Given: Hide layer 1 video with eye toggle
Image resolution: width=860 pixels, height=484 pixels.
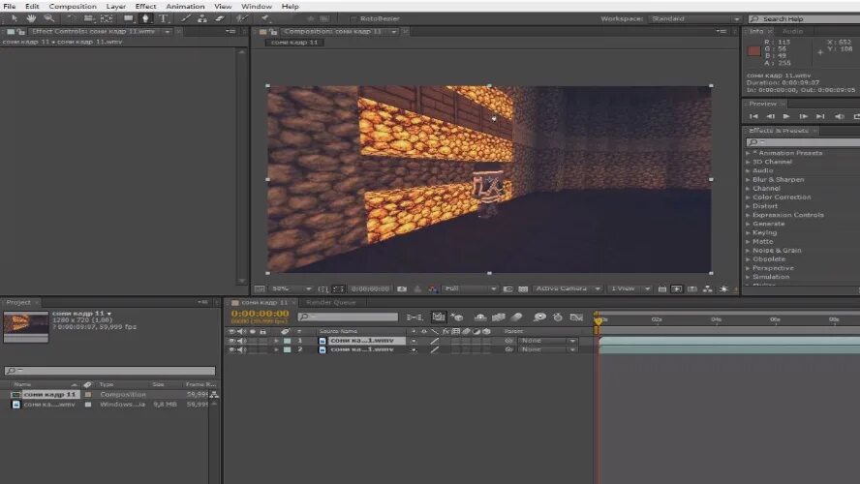Looking at the screenshot, I should click(x=231, y=341).
